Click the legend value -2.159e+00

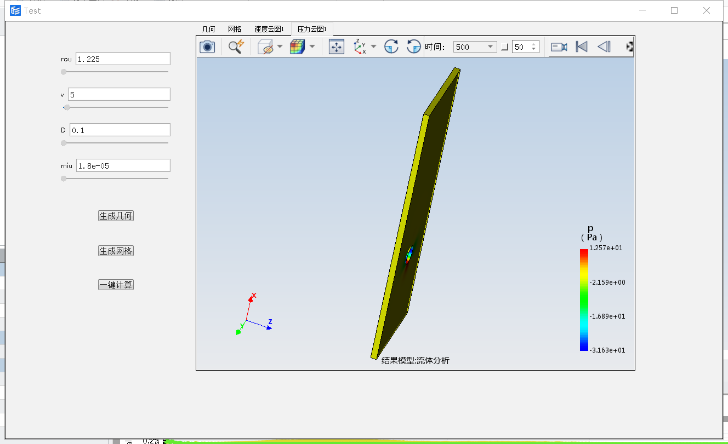[607, 282]
